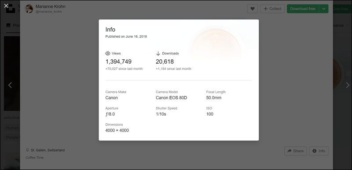The height and width of the screenshot is (170, 352).
Task: Click the Download free button
Action: tap(303, 9)
